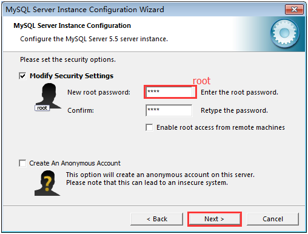Click 'Enable root access from remote machines' text
Viewport: 308px width, 234px height.
pyautogui.click(x=221, y=127)
